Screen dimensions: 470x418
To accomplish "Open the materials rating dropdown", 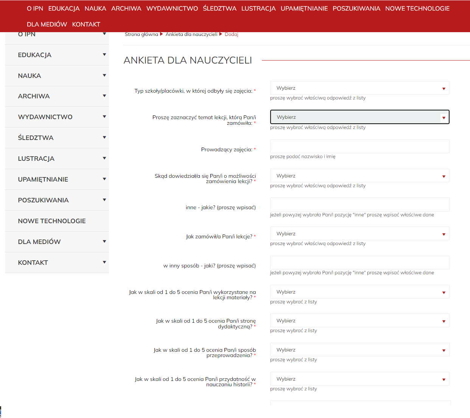I will click(x=360, y=292).
